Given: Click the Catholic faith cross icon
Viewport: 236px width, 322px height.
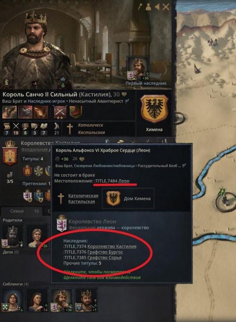Looking at the screenshot, I should tap(70, 129).
